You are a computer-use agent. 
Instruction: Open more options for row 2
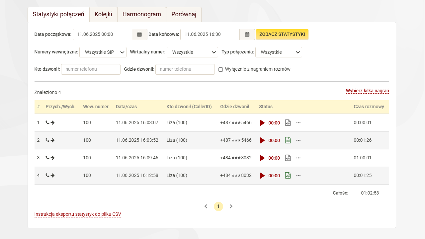pyautogui.click(x=298, y=140)
